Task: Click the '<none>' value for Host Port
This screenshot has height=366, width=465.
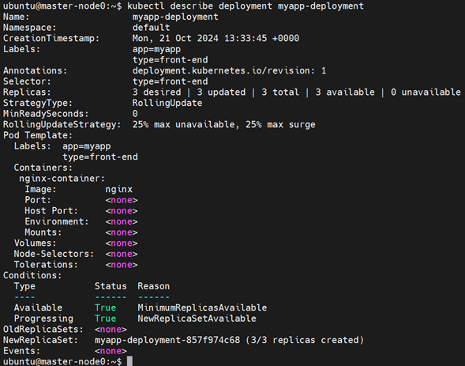Action: 122,211
